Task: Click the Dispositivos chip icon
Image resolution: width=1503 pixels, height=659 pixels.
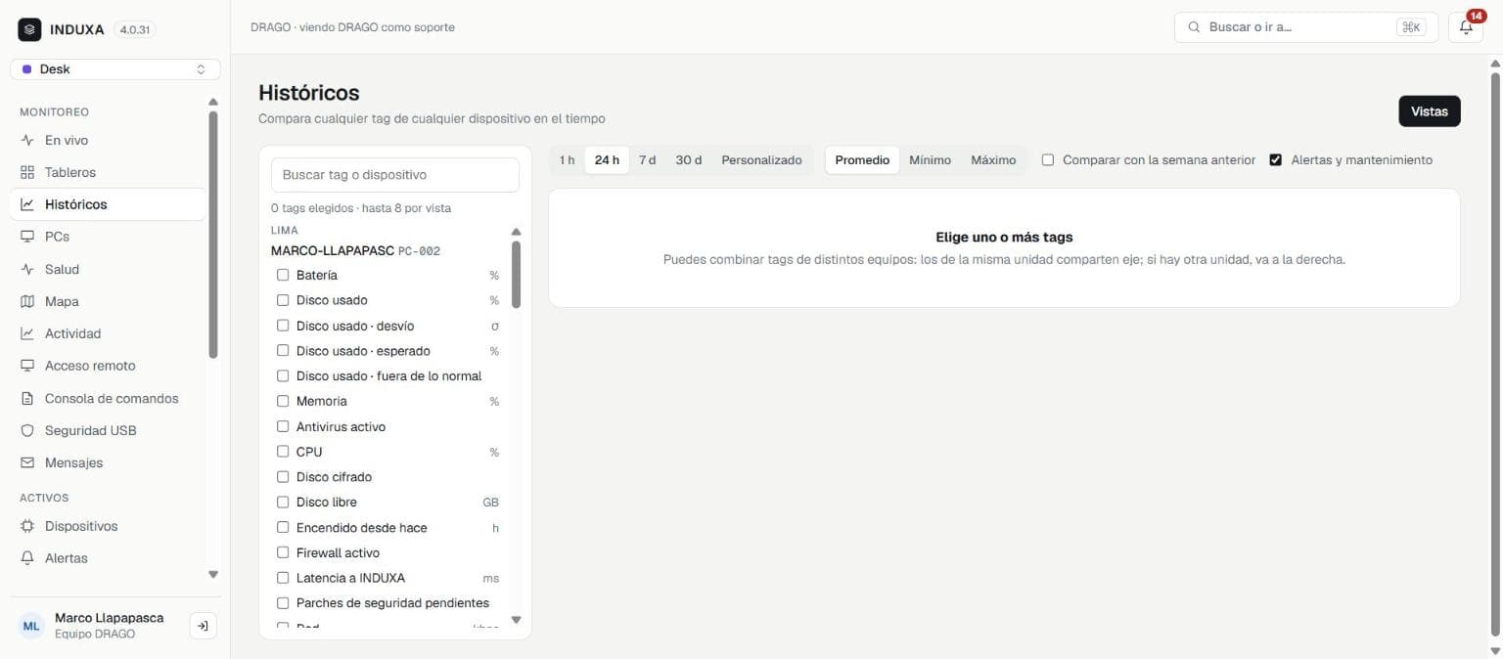Action: tap(27, 526)
